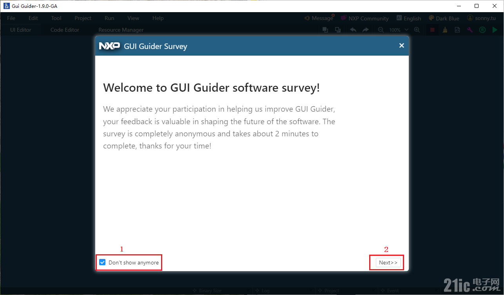The image size is (504, 295).
Task: Switch to the Code Editor tab
Action: 65,30
